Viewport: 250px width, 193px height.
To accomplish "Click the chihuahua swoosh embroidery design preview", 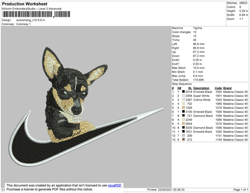I will [x=86, y=106].
